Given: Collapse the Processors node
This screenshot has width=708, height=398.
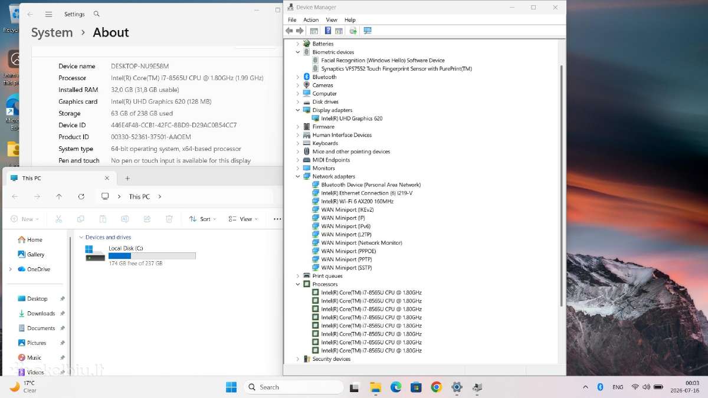Looking at the screenshot, I should 297,284.
